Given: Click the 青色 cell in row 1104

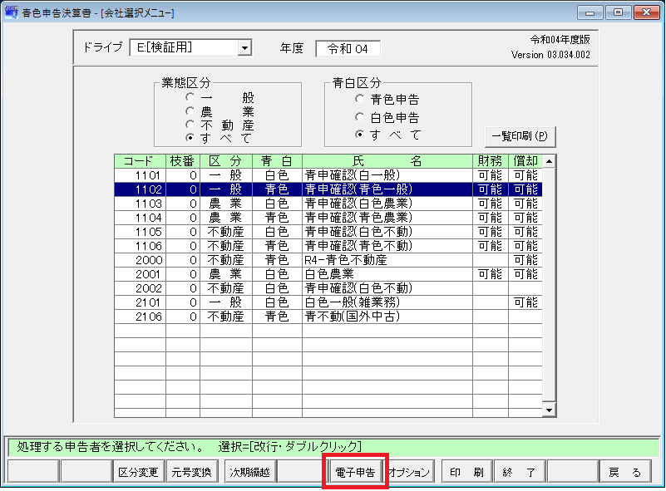Looking at the screenshot, I should pos(277,218).
